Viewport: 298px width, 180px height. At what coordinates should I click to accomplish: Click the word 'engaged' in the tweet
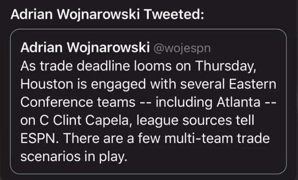(x=118, y=85)
